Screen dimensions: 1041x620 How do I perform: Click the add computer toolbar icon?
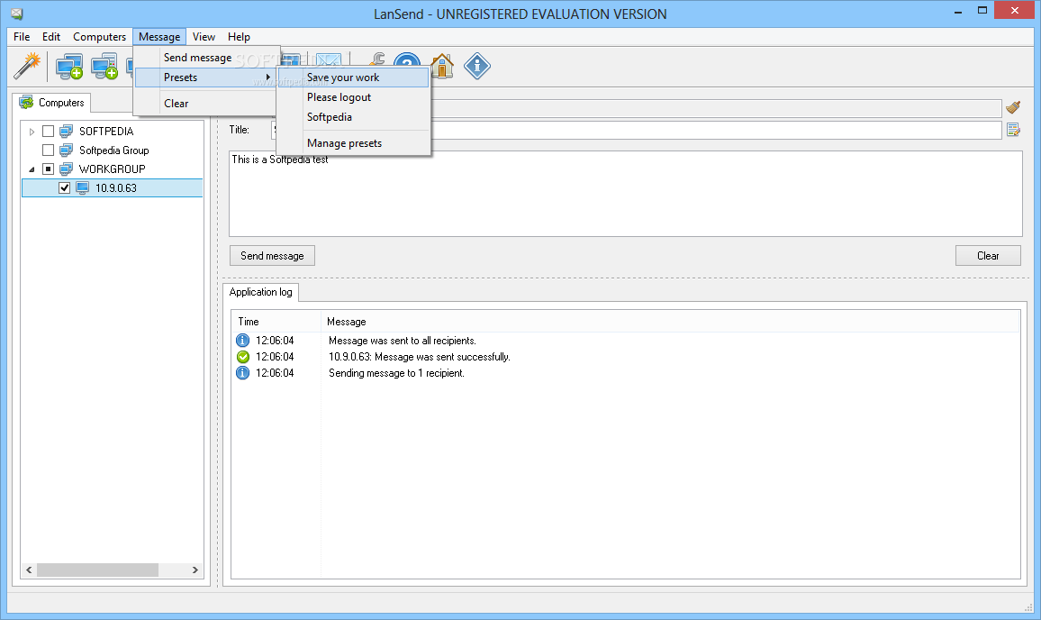(69, 67)
